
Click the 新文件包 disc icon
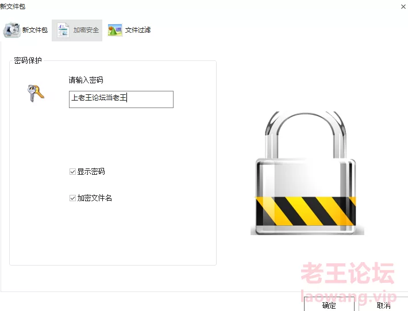(x=11, y=30)
